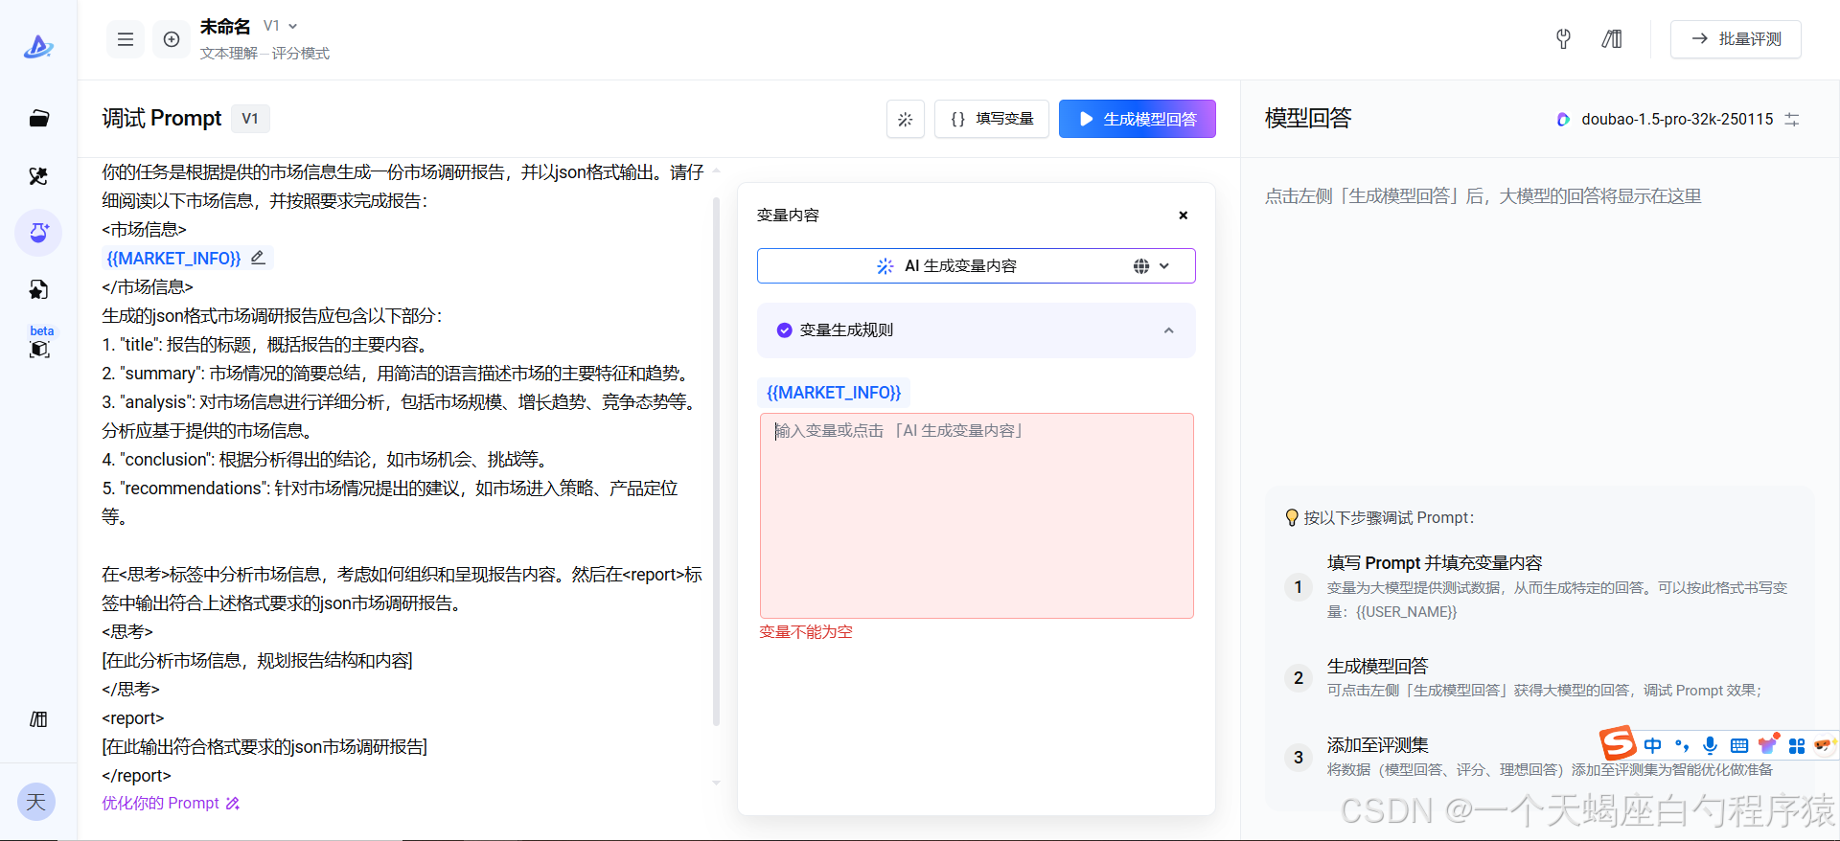The height and width of the screenshot is (841, 1840).
Task: Open the globe language dropdown arrow
Action: coord(1163,266)
